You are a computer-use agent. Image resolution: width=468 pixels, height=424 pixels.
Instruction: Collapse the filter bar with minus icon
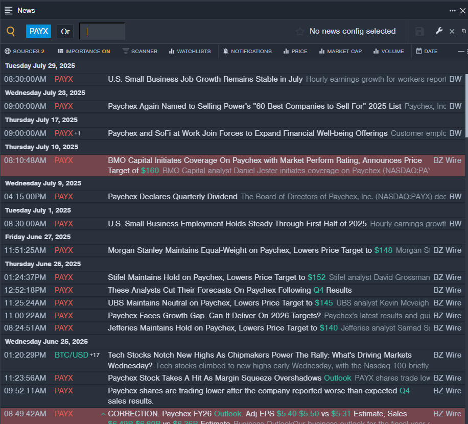pos(461,51)
